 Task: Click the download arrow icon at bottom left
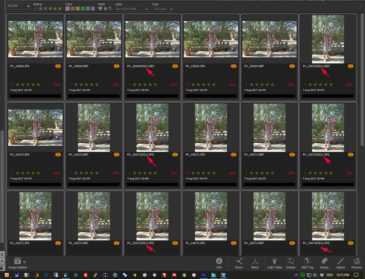click(2, 268)
